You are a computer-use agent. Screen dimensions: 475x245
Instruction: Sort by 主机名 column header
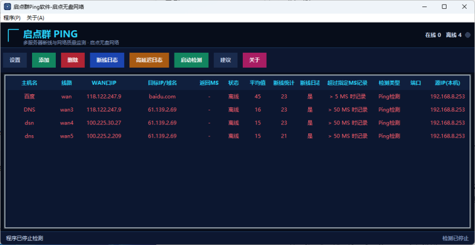(29, 83)
